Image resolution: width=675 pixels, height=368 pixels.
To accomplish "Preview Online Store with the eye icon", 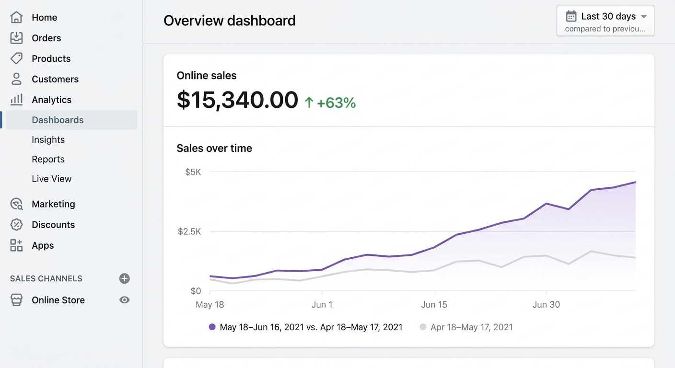I will 125,300.
